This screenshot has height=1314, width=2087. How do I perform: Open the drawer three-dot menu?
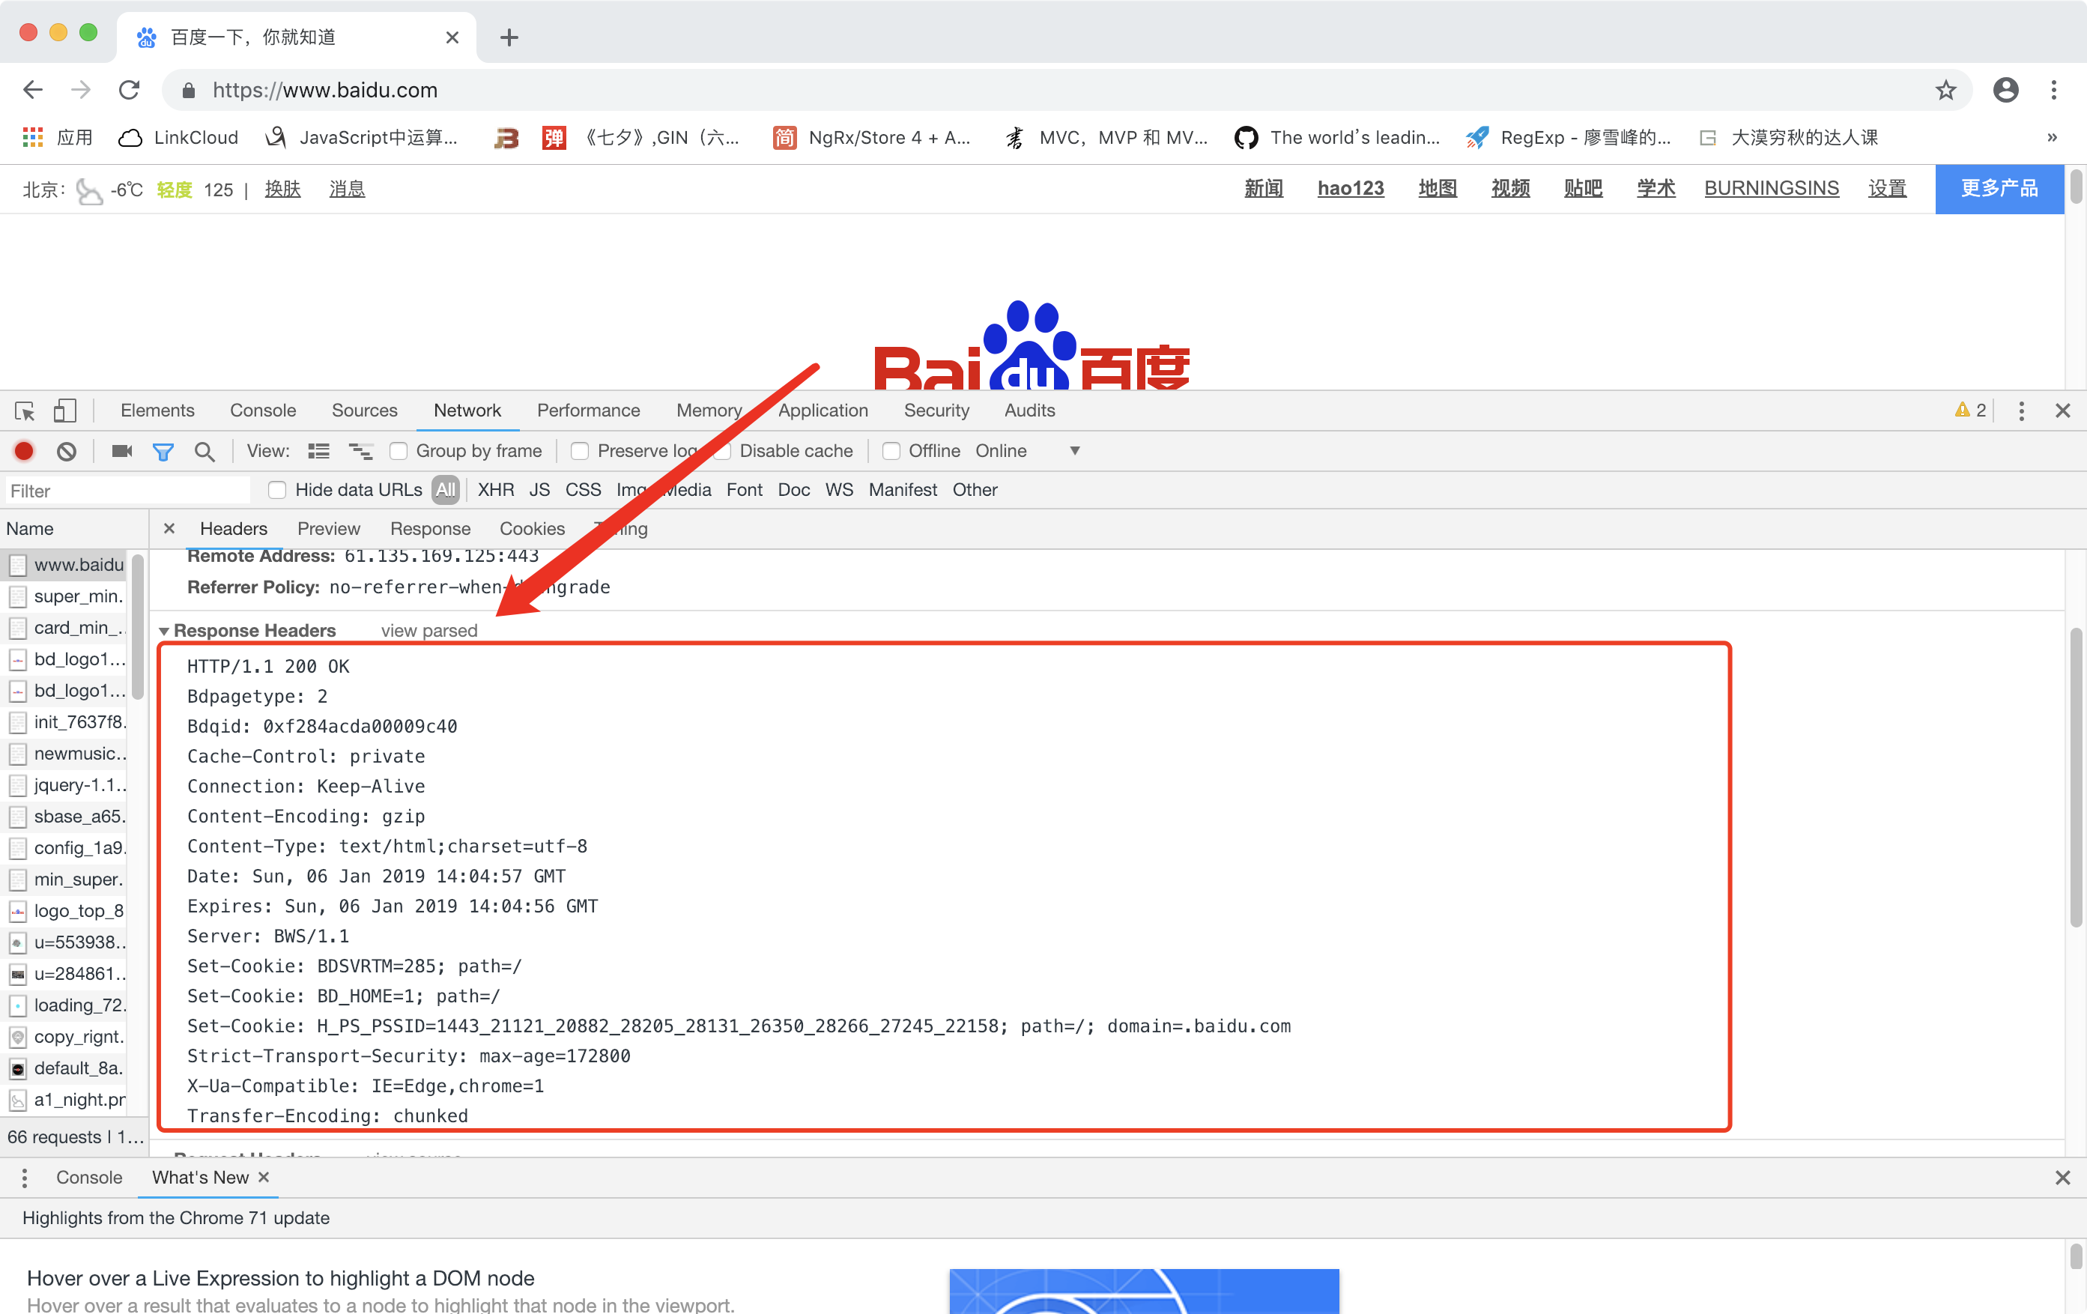tap(24, 1177)
